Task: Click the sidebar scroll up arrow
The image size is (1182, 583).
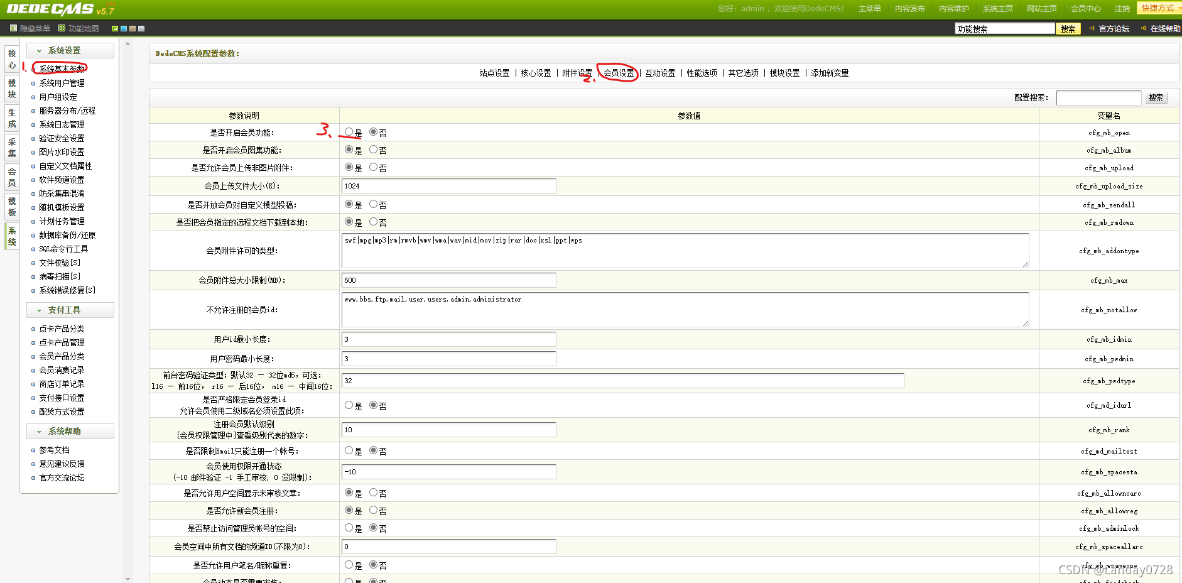Action: (x=127, y=44)
